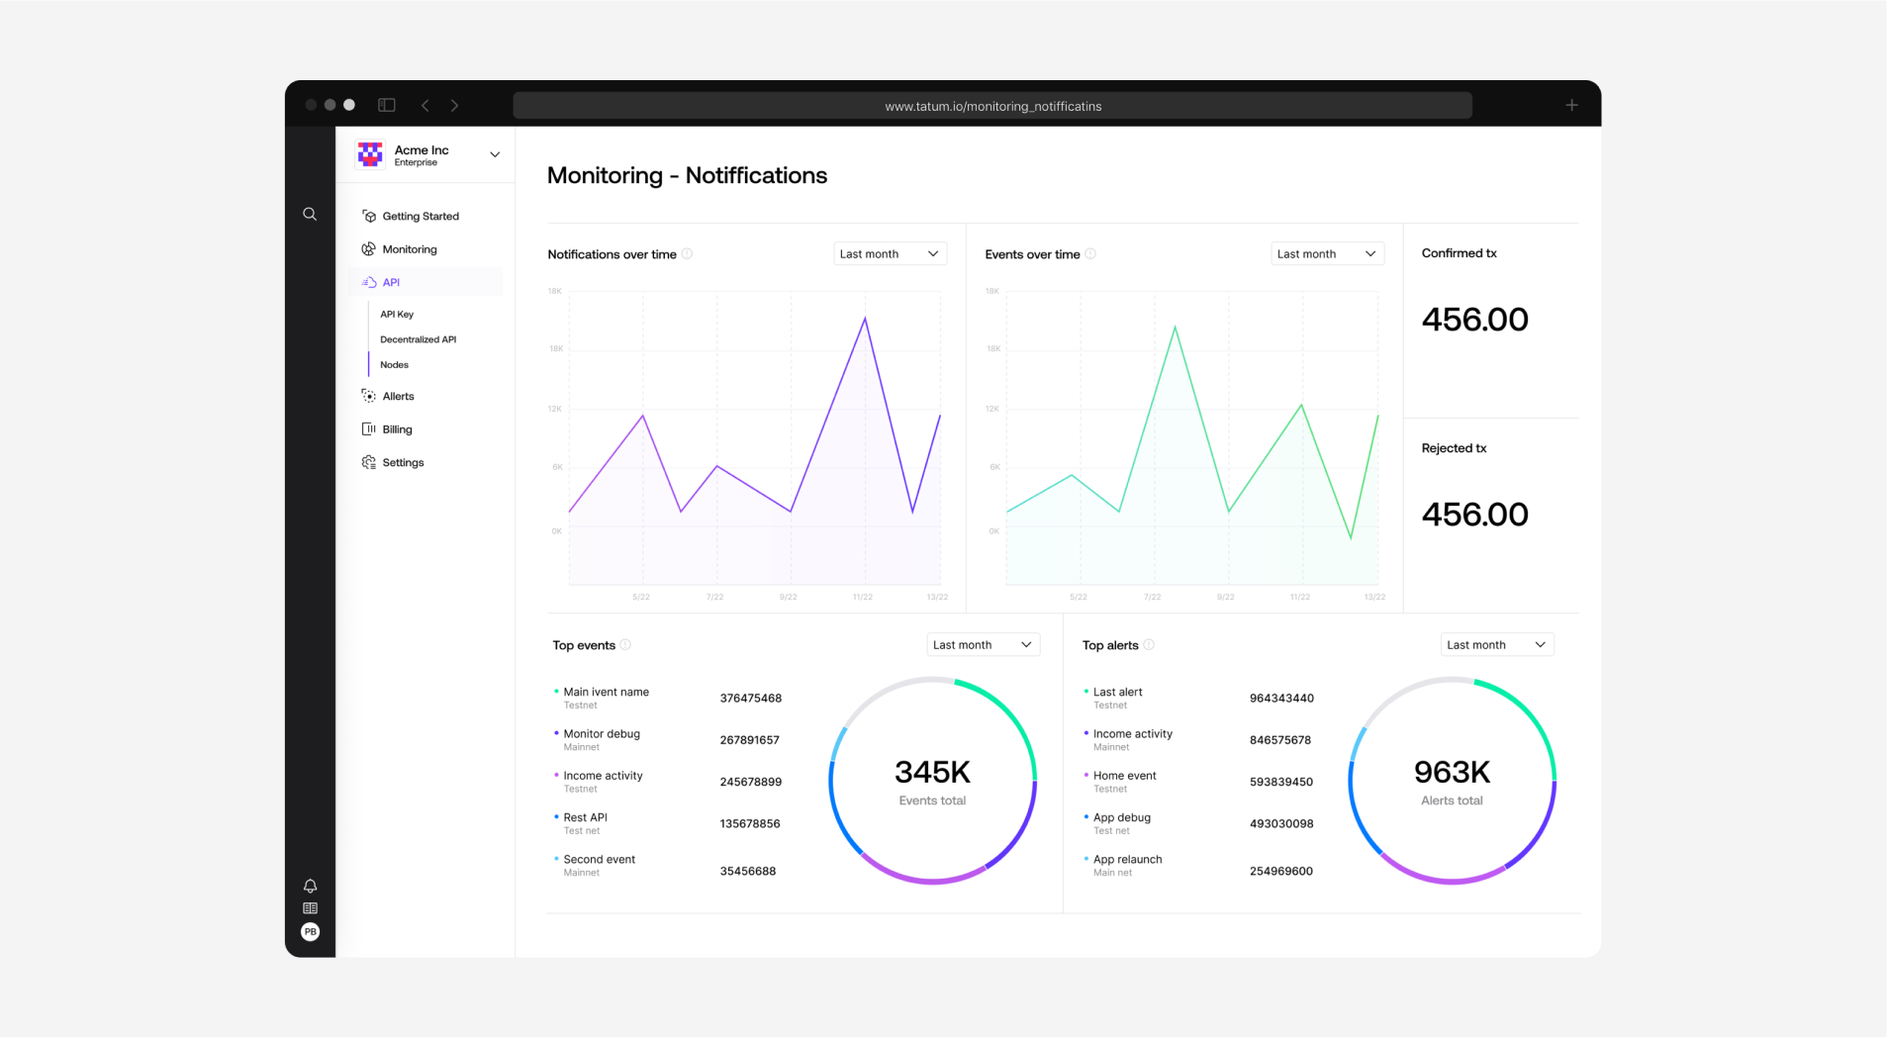Screen dimensions: 1887x1038
Task: Open Events over time period dropdown
Action: (1326, 254)
